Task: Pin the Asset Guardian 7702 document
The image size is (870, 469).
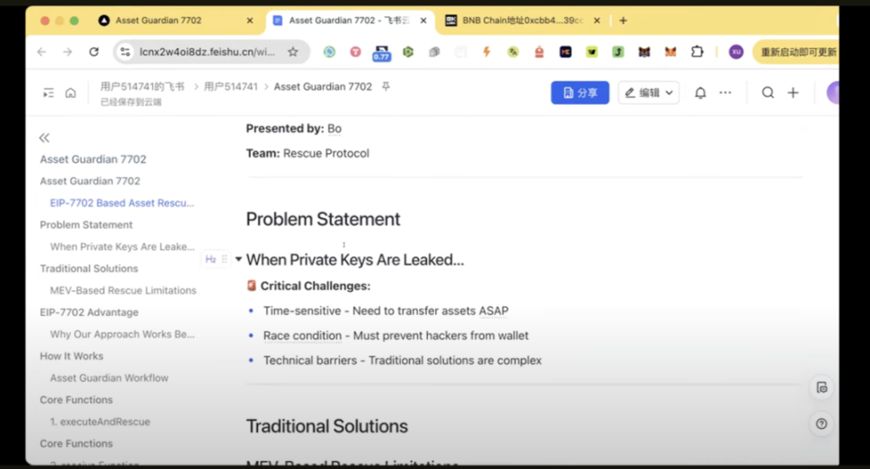Action: point(386,87)
